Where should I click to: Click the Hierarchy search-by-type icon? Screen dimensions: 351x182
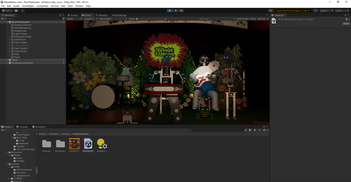[64, 19]
